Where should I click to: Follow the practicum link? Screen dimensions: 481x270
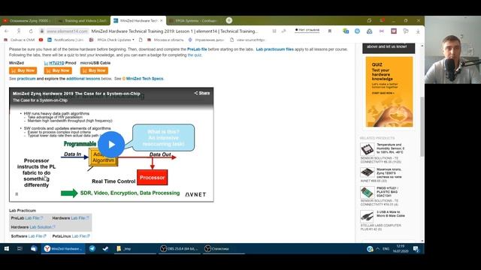click(x=26, y=79)
